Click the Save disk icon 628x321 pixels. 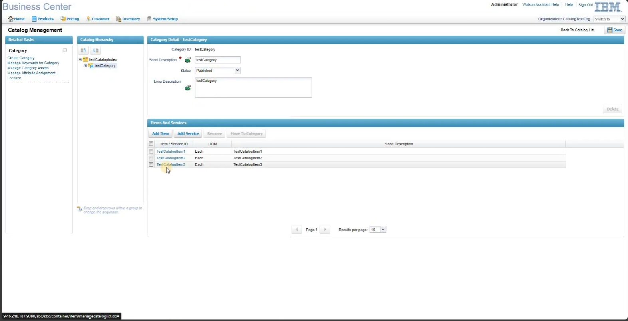610,30
